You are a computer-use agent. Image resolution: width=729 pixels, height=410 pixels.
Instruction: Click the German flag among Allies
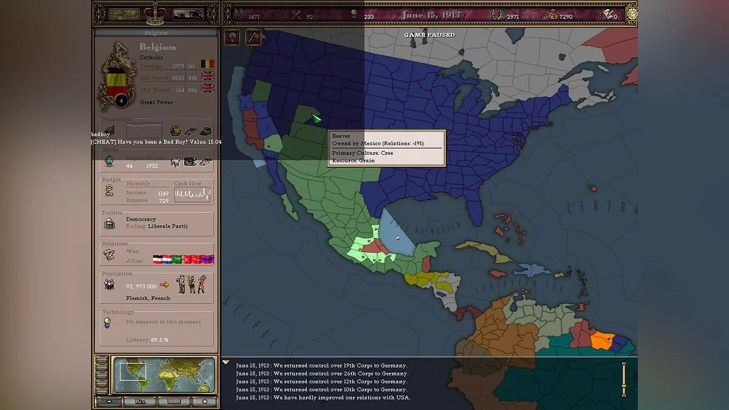pos(157,259)
